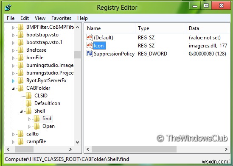The width and height of the screenshot is (233, 166).
Task: Click REG_DWORD type cell
Action: 152,54
